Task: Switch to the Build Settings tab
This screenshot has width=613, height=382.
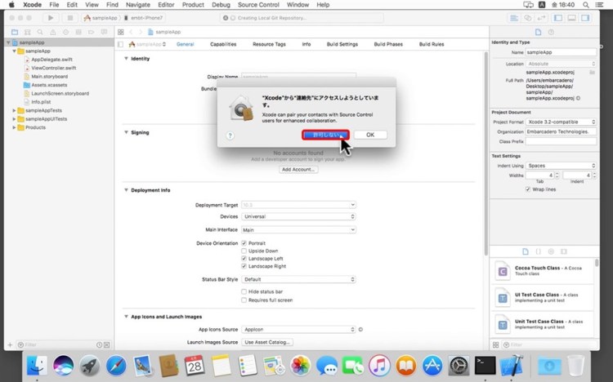Action: pos(342,44)
